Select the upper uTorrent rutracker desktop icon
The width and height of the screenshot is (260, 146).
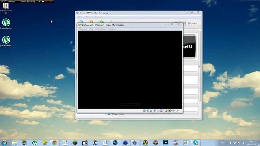coord(6,24)
